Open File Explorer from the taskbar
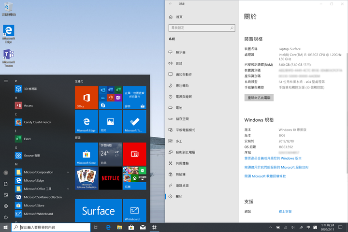 (120, 227)
